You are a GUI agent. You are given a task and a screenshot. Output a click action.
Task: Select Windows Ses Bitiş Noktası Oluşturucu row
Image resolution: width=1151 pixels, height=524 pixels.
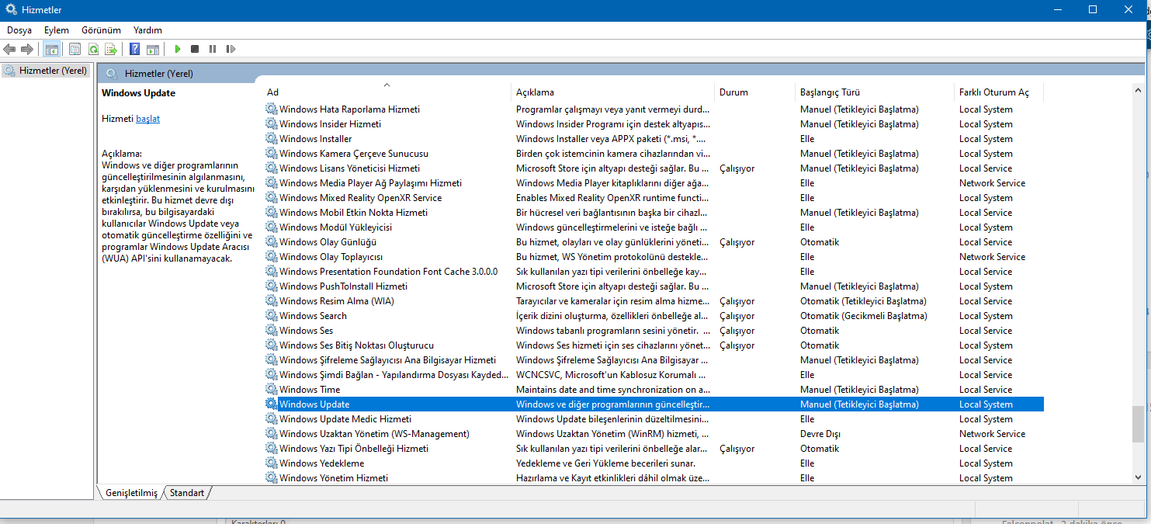coord(654,345)
